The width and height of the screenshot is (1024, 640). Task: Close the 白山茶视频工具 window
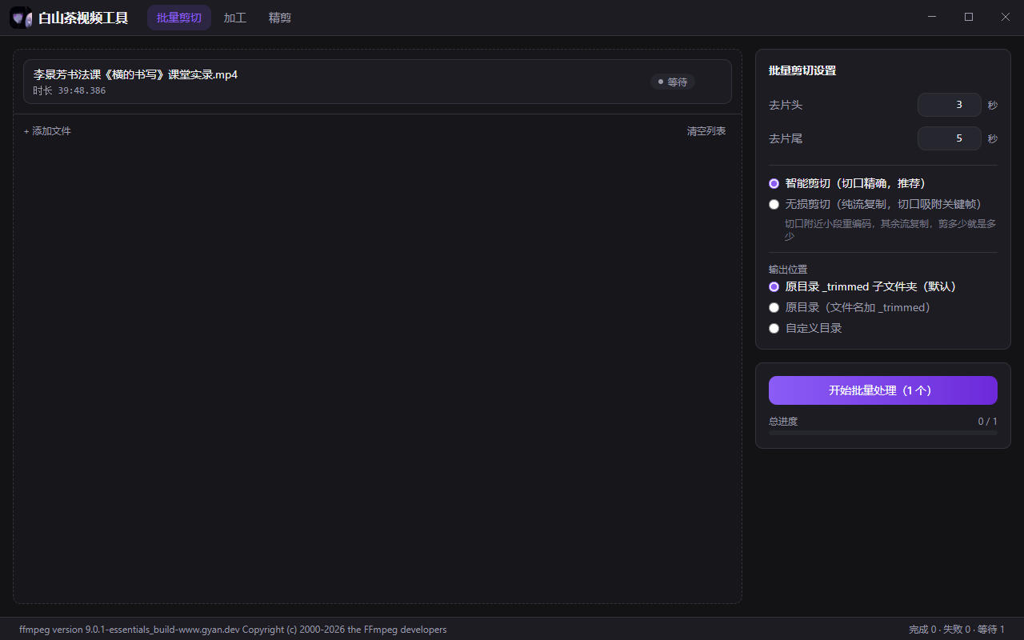click(1006, 17)
